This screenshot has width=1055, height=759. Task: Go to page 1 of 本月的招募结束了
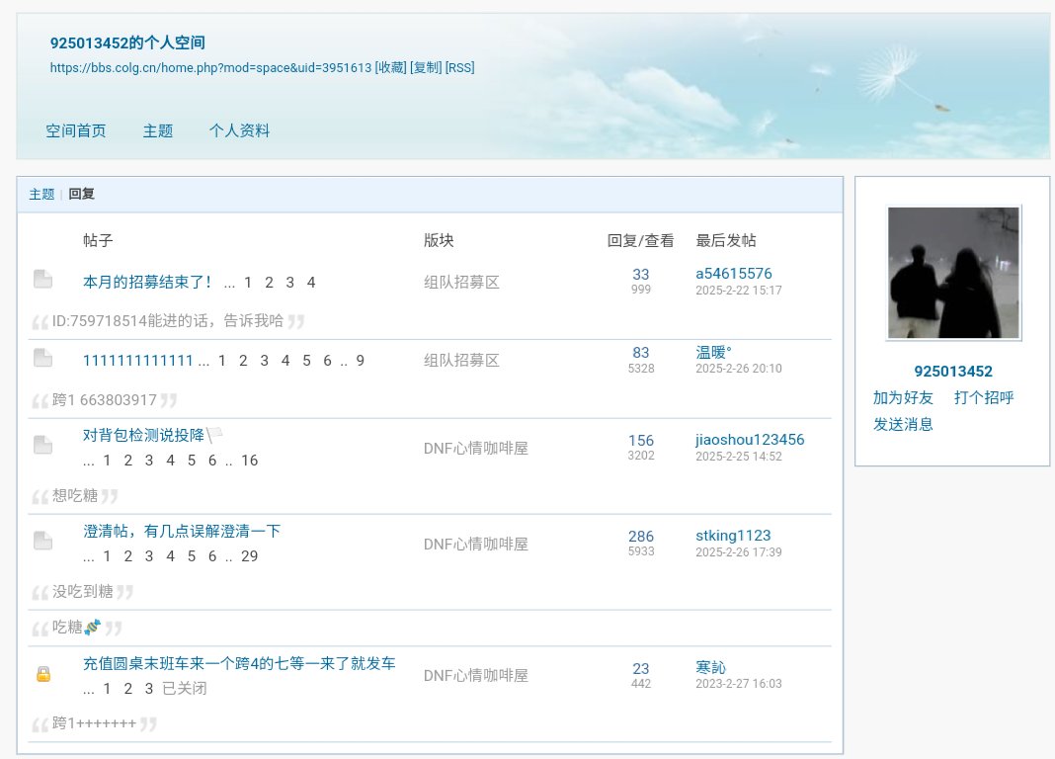tap(248, 283)
